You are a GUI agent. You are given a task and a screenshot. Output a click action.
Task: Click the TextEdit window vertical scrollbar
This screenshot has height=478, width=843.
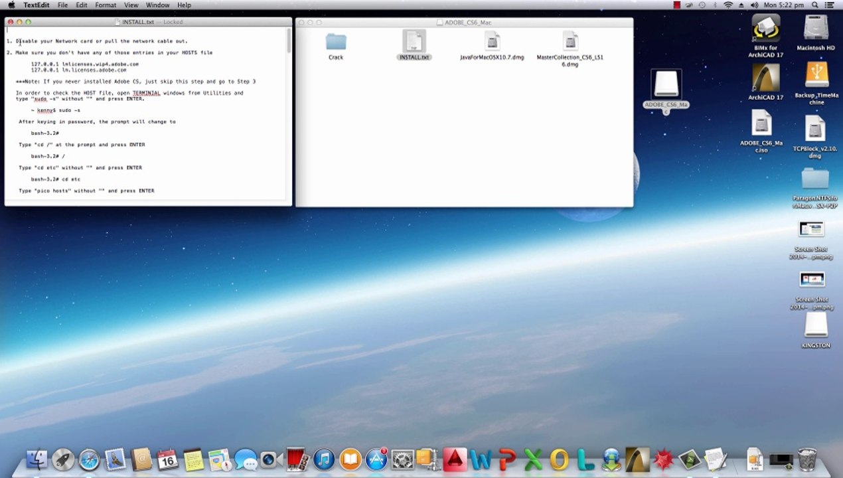pyautogui.click(x=289, y=41)
